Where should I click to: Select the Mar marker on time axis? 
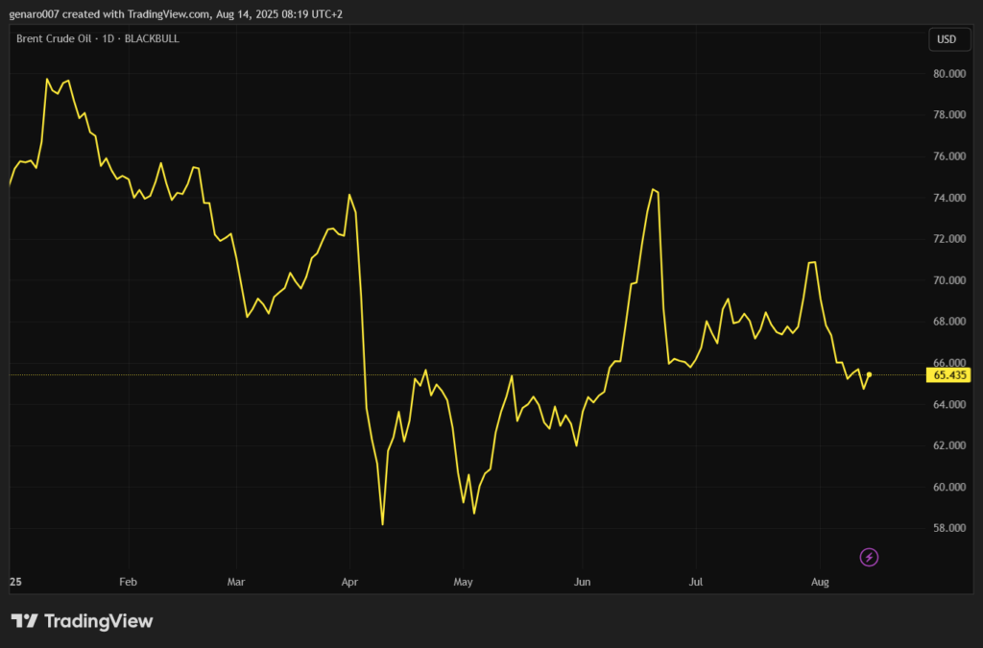pyautogui.click(x=237, y=582)
